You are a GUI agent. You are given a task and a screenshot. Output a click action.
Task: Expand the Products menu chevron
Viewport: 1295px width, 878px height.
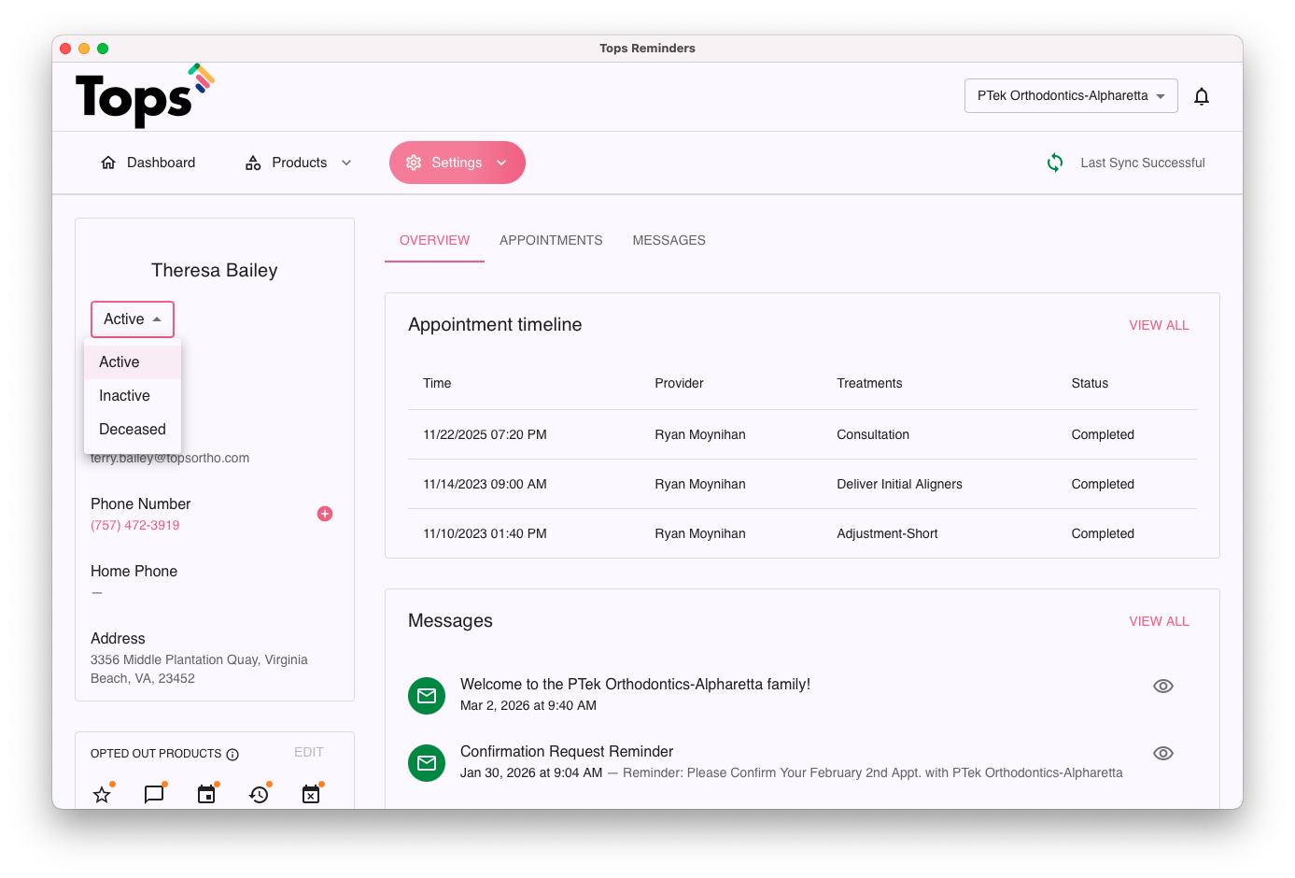tap(346, 163)
